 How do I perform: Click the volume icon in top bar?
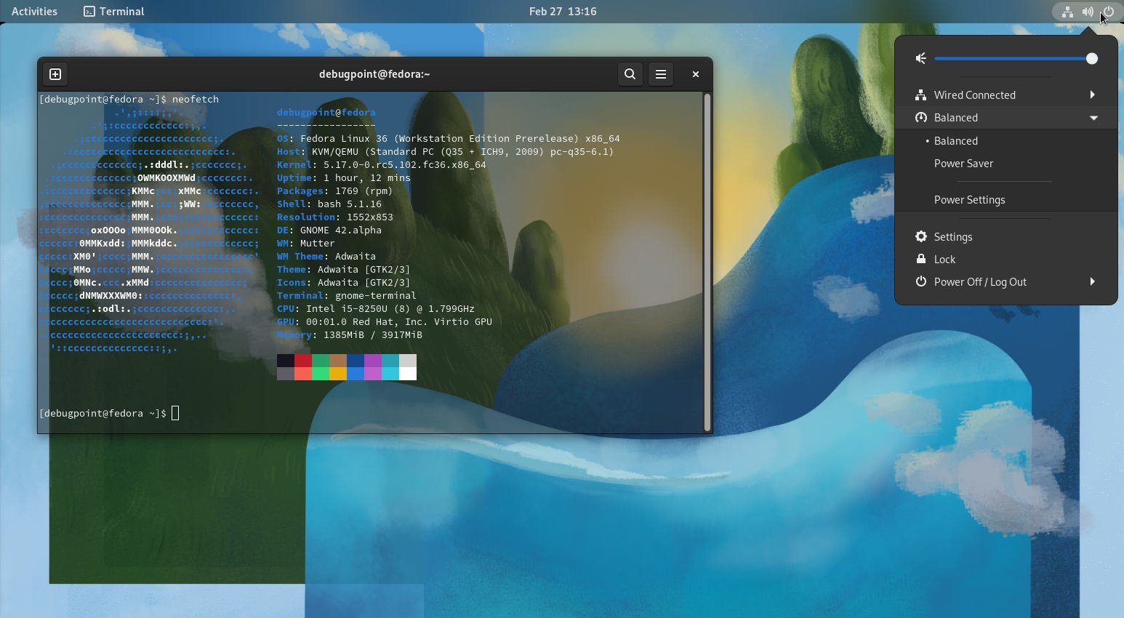pos(1088,11)
